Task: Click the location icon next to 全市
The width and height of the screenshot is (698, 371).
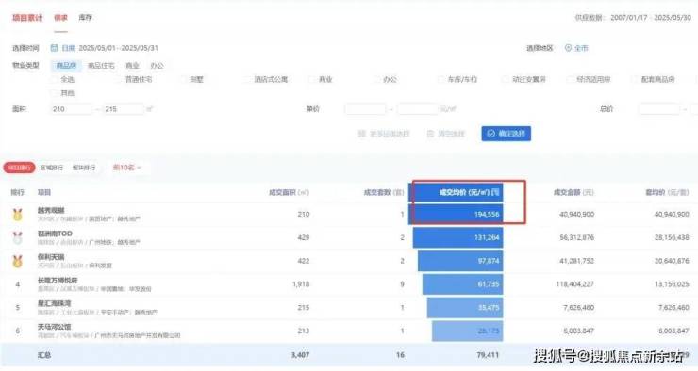Action: (x=568, y=48)
